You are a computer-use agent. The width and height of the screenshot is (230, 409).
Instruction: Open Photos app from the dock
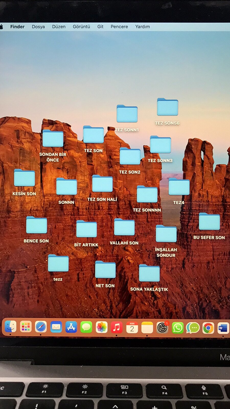coord(101,327)
